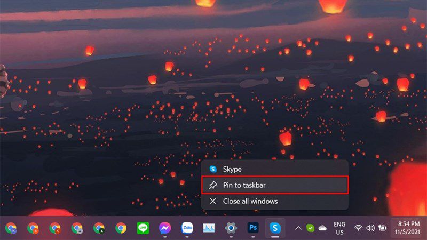
Task: Check the battery status tray icon
Action: click(382, 228)
